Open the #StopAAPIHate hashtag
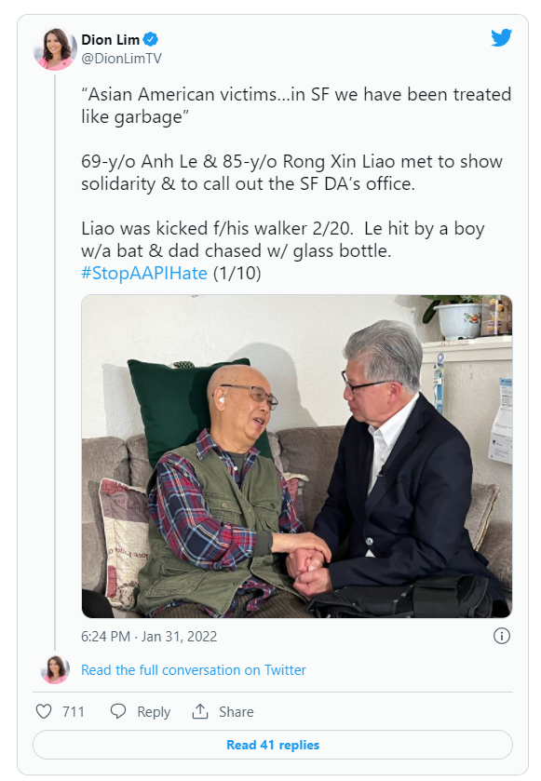This screenshot has height=781, width=541. tap(144, 273)
